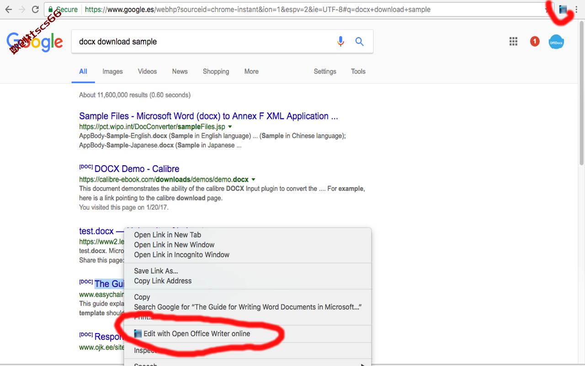This screenshot has width=585, height=366.
Task: Open the Chrome three-dot menu
Action: (x=576, y=9)
